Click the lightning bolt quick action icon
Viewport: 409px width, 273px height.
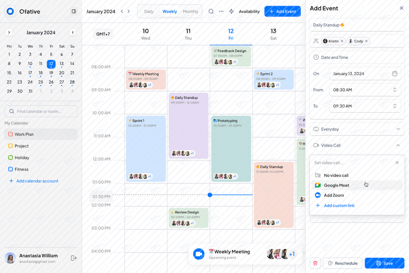click(232, 11)
